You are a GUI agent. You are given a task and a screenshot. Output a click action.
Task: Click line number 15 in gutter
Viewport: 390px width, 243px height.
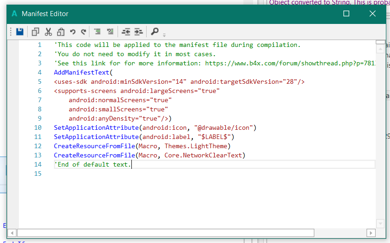38,174
